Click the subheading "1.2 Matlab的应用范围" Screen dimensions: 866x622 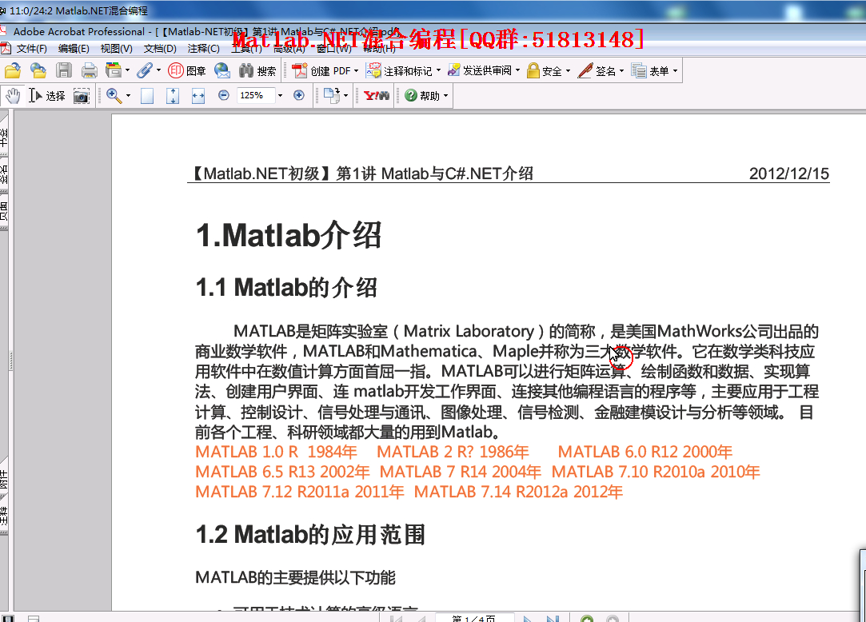(310, 535)
